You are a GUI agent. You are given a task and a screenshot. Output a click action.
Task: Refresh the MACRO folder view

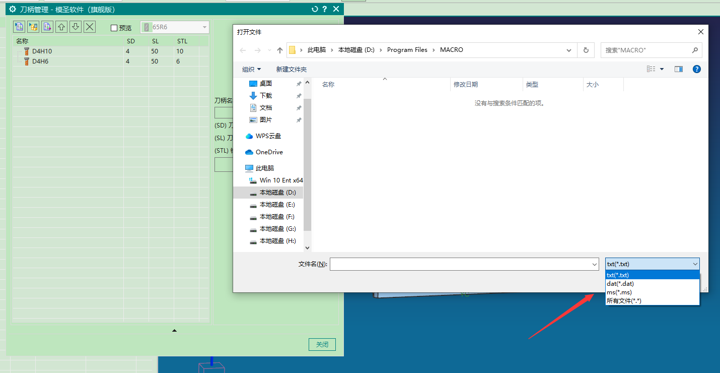pyautogui.click(x=586, y=50)
